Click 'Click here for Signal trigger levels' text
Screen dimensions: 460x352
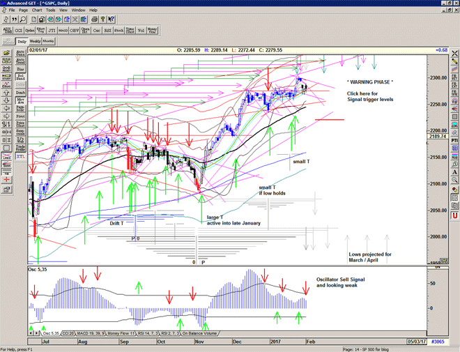pos(373,96)
